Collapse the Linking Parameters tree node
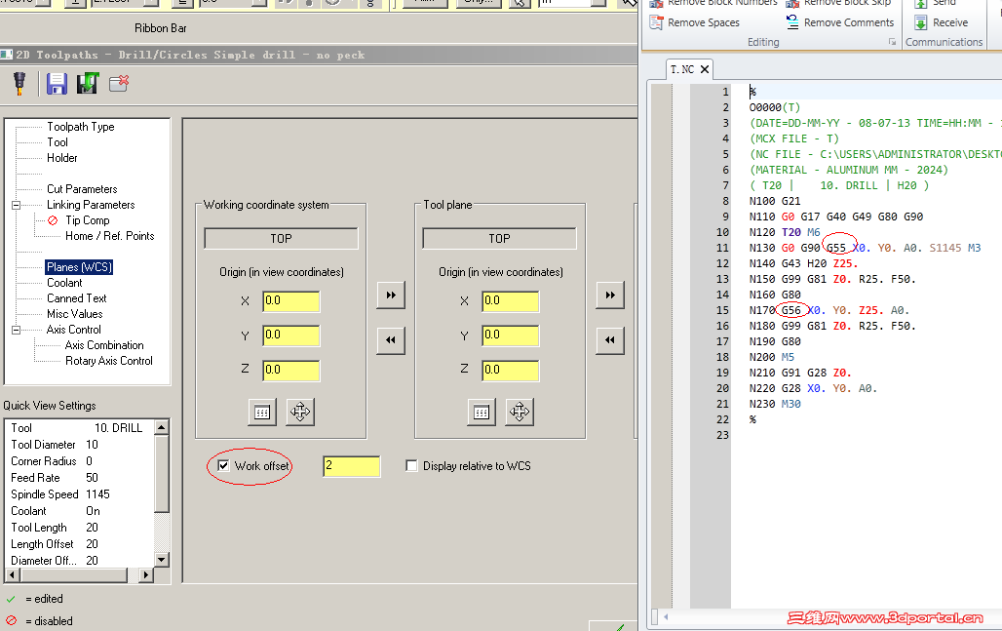Image resolution: width=1002 pixels, height=631 pixels. tap(16, 205)
